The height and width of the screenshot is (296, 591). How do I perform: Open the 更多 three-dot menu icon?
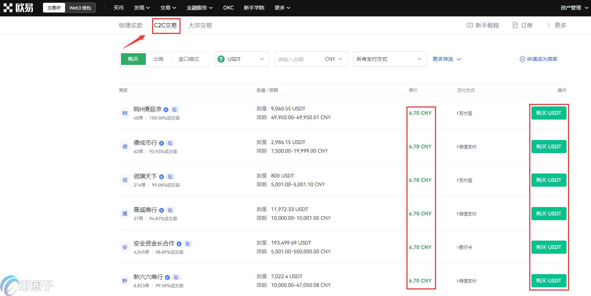(x=548, y=25)
